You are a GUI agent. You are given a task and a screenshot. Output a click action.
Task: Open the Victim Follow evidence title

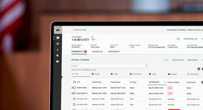coord(83,88)
